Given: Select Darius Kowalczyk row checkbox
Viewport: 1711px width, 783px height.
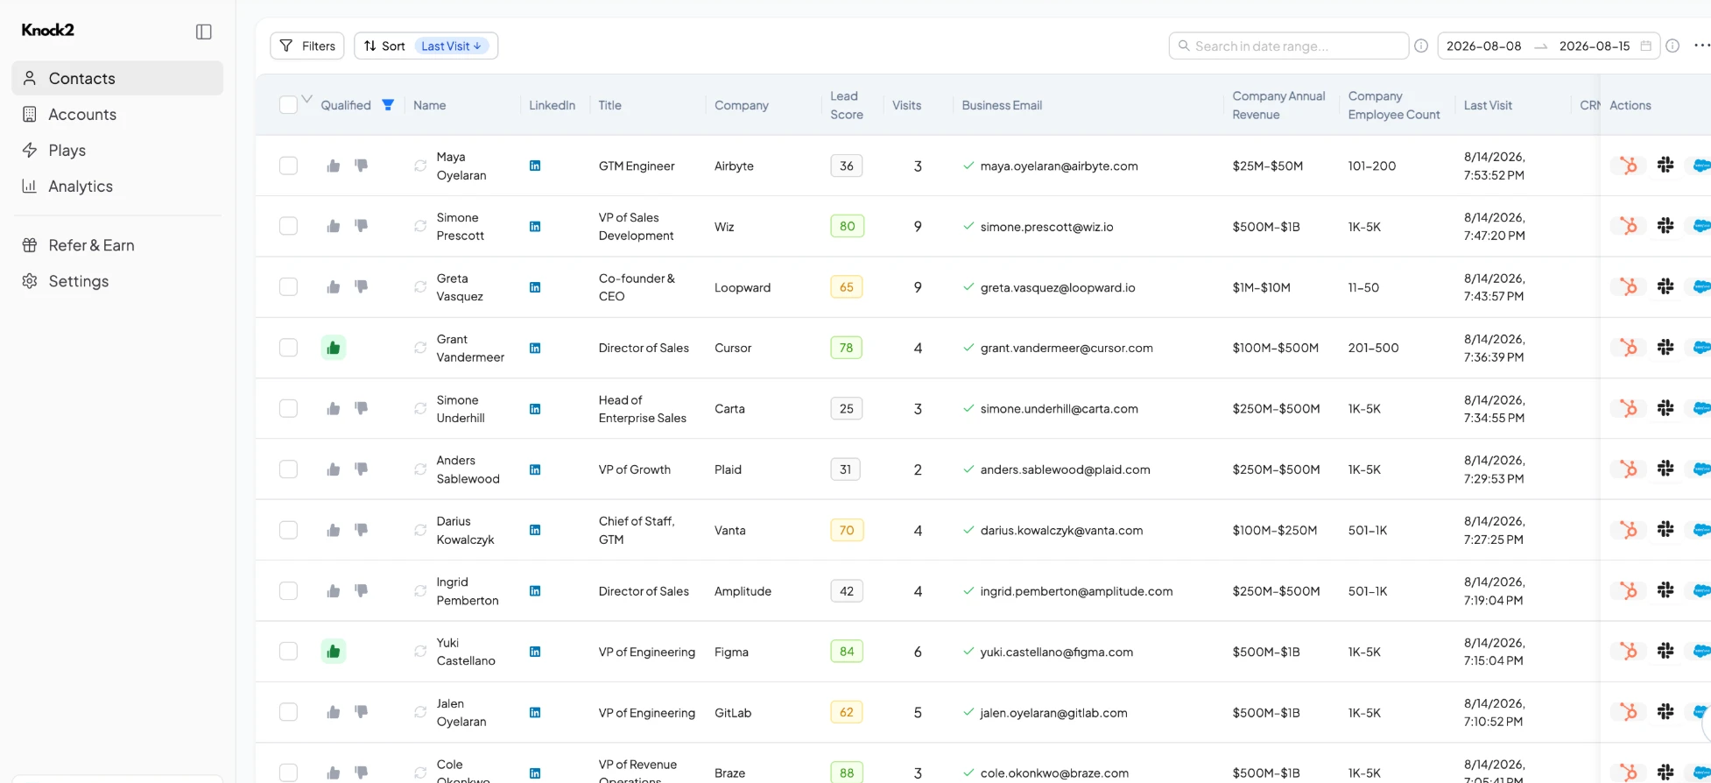Looking at the screenshot, I should click(x=288, y=530).
